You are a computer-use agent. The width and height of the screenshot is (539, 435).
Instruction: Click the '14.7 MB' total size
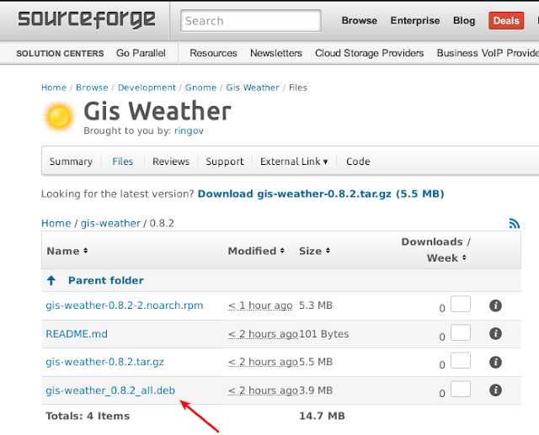click(322, 416)
